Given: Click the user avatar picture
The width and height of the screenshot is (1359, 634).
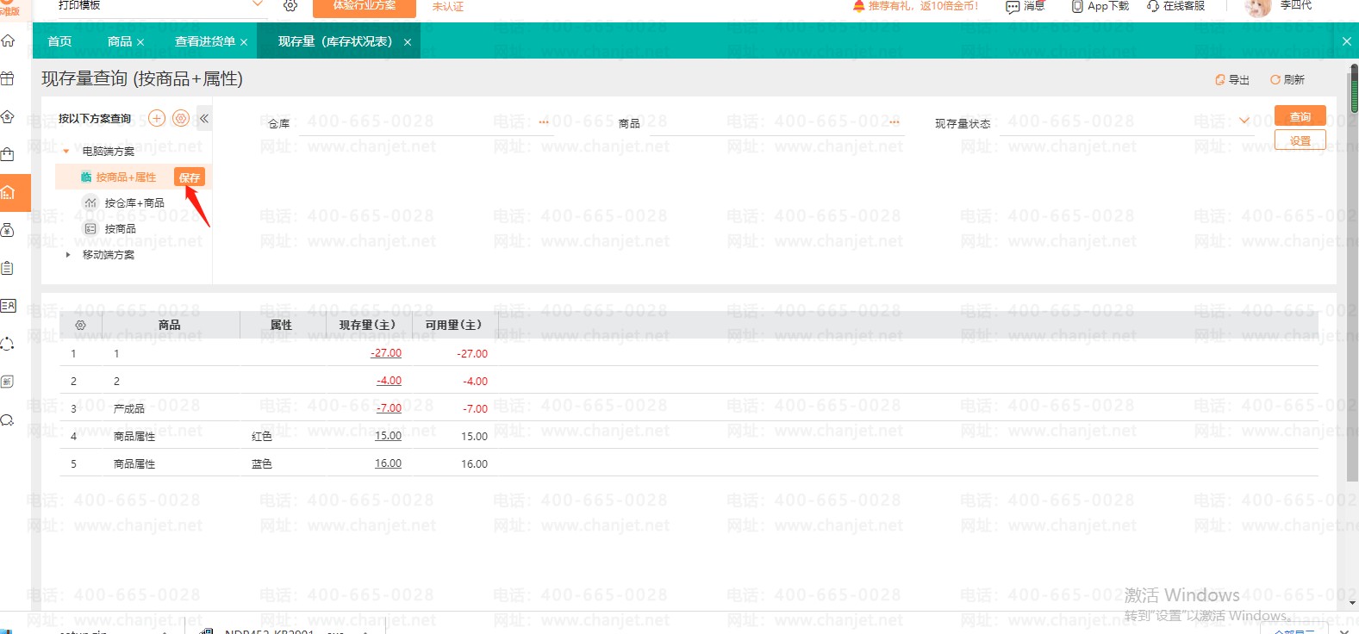Looking at the screenshot, I should (1258, 7).
